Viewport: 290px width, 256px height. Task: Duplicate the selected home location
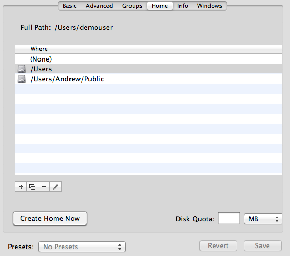tap(32, 187)
